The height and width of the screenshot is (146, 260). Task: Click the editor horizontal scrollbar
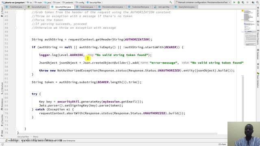[117, 133]
